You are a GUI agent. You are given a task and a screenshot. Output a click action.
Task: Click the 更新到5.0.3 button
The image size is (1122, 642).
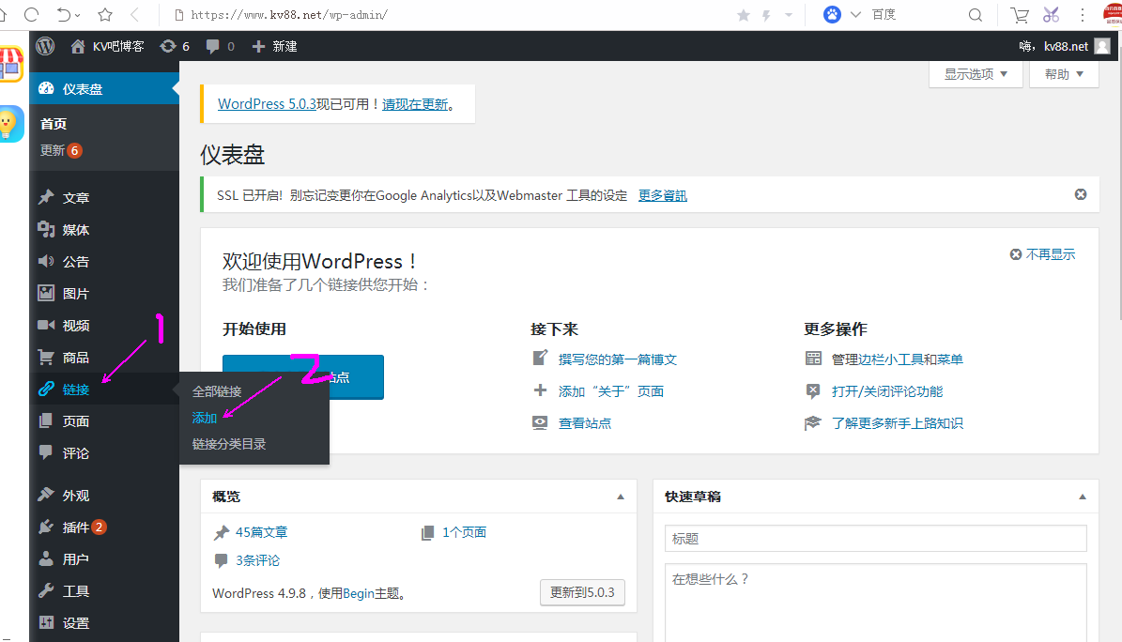(582, 592)
